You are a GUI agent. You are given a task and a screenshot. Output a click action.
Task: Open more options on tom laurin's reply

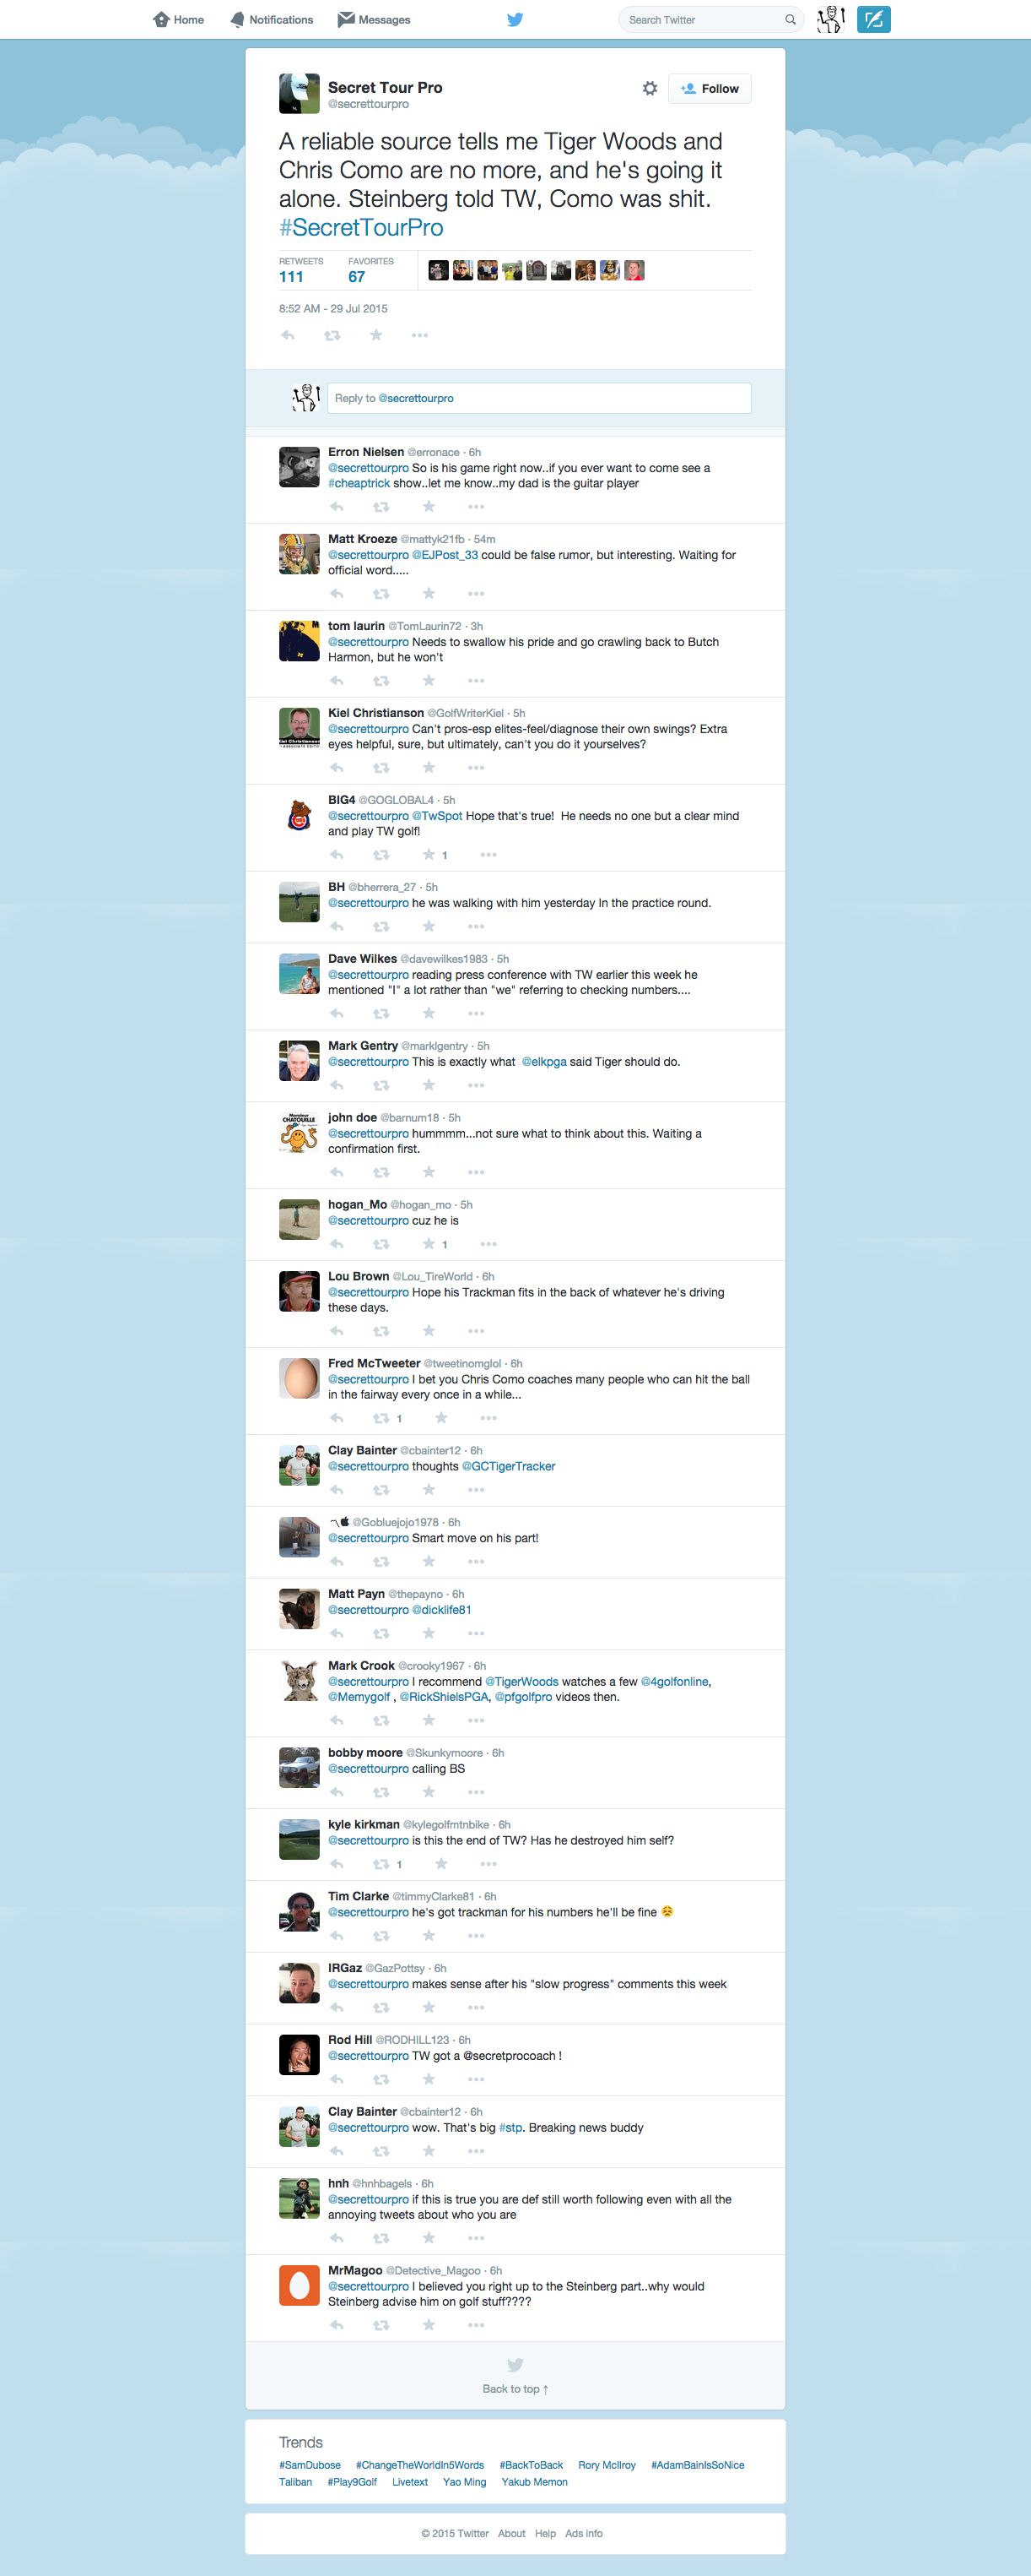pos(476,681)
